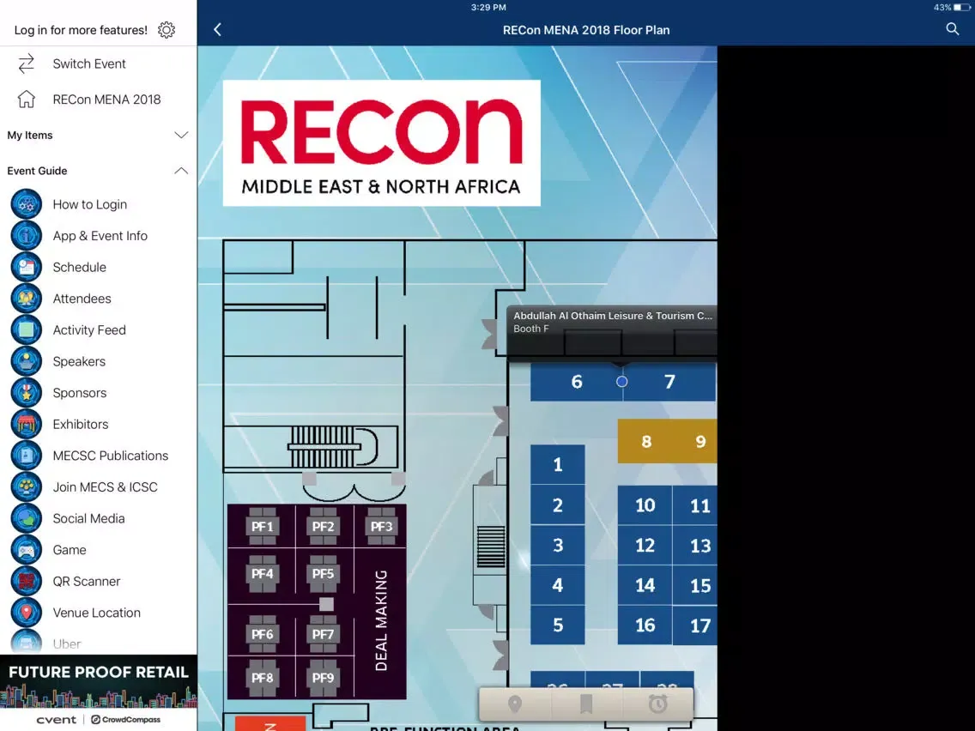Open the Attendees menu item

(98, 299)
